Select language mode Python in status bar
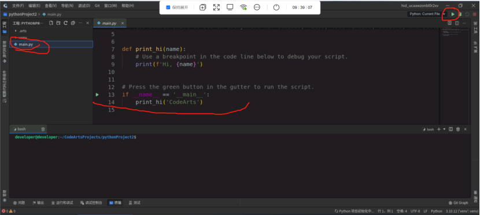This screenshot has height=215, width=480. coord(437,211)
